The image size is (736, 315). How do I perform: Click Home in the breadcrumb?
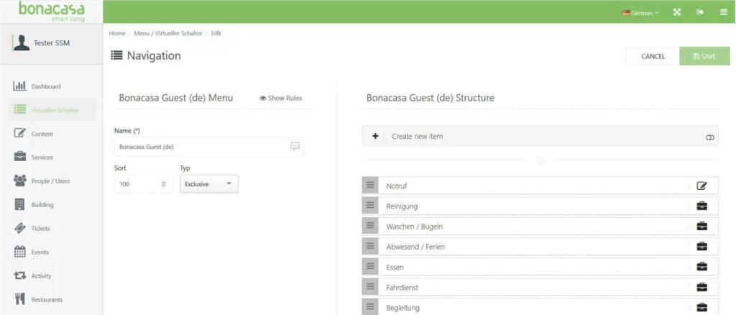tap(116, 34)
